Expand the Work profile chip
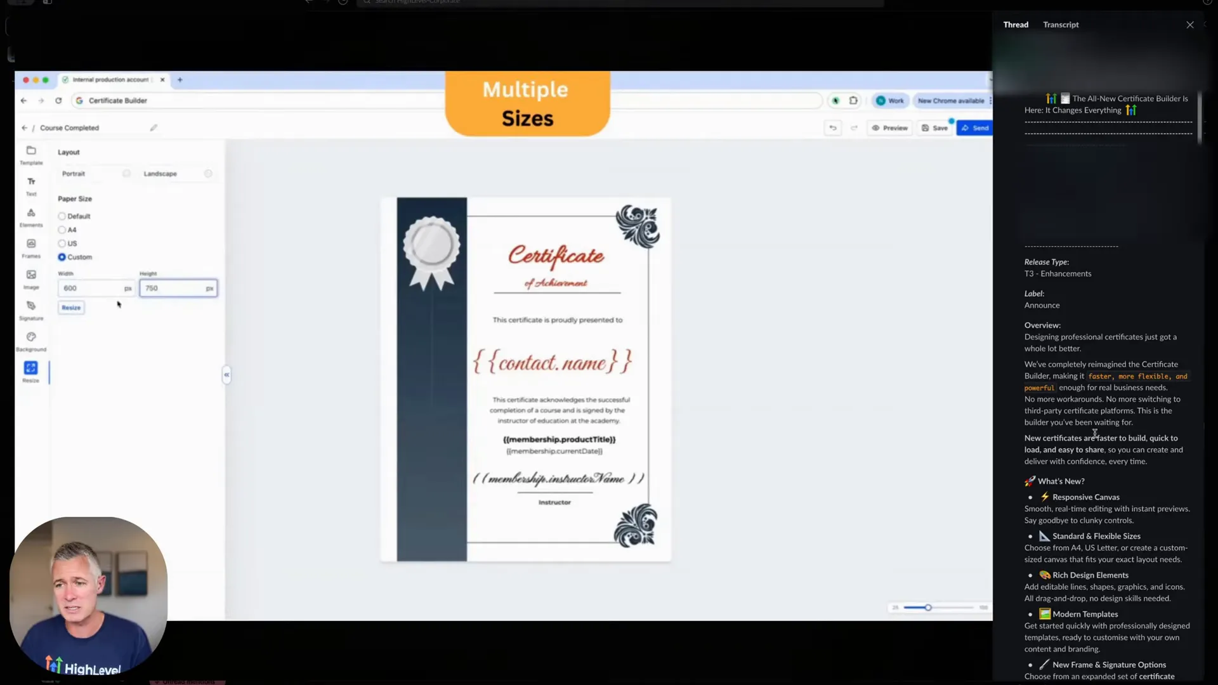The image size is (1218, 685). click(x=890, y=100)
